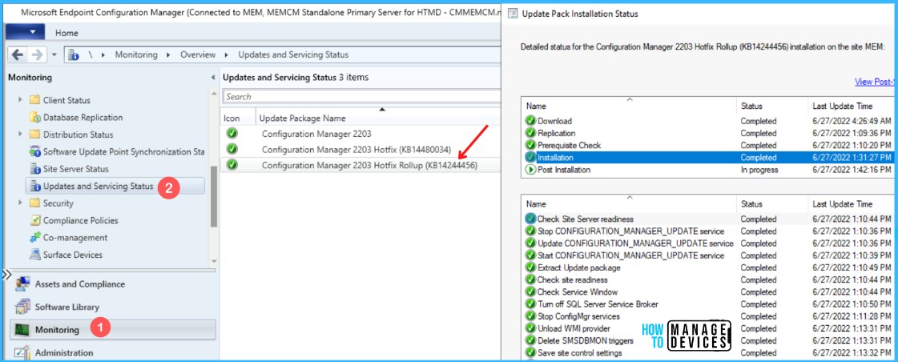Select the Download phase row
The height and width of the screenshot is (362, 898).
tap(709, 121)
